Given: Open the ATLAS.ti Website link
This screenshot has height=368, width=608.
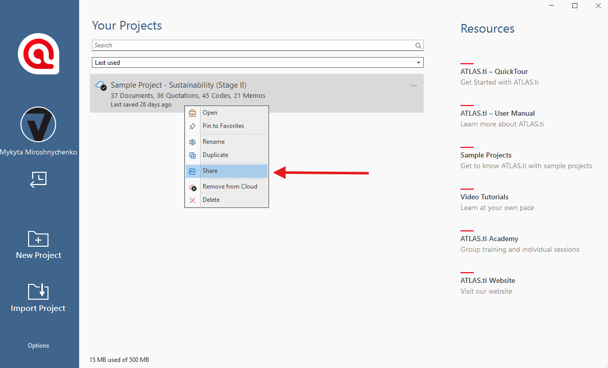Looking at the screenshot, I should point(488,280).
